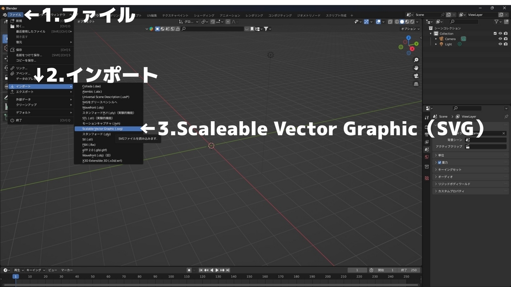Open the コンポジティング workspace tab
This screenshot has width=511, height=287.
(280, 15)
